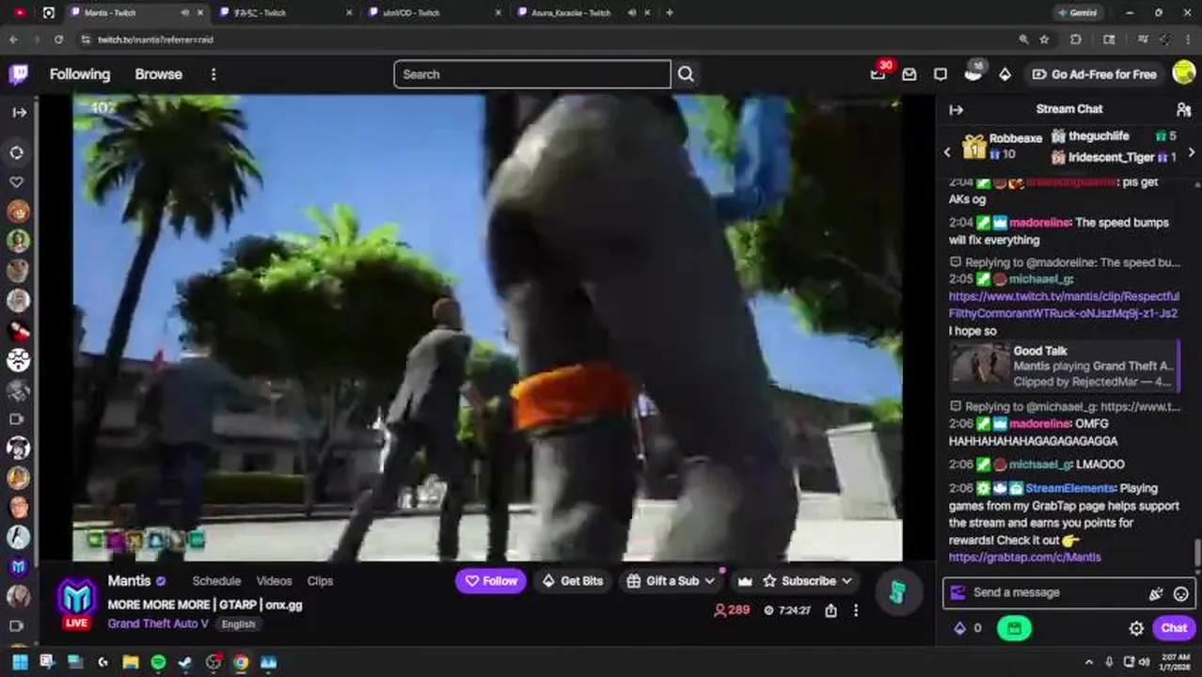Mute the Mantis tab audio icon

point(184,13)
